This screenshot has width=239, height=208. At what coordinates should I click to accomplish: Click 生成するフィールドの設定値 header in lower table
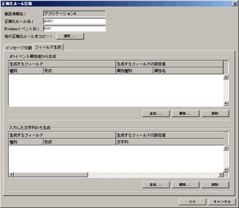point(170,135)
